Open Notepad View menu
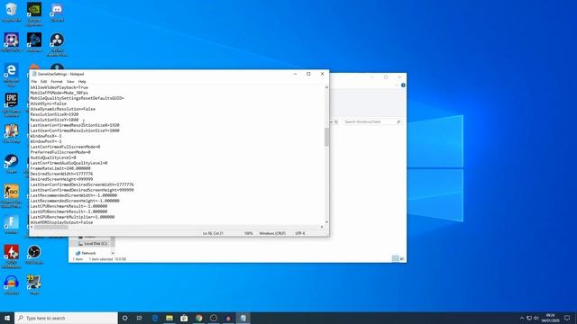This screenshot has width=577, height=324. coord(70,82)
